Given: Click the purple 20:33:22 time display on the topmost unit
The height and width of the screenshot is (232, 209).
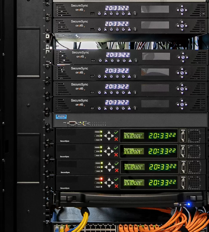Looking at the screenshot, I should pyautogui.click(x=117, y=8).
